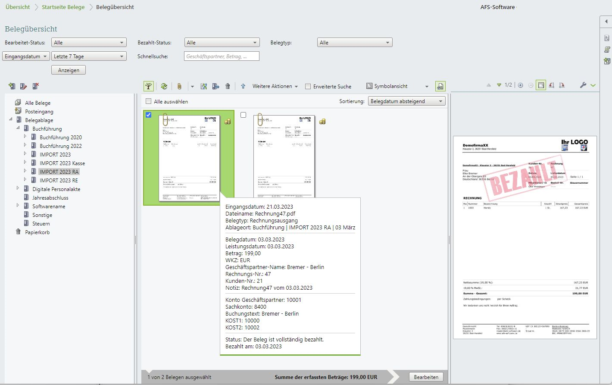Check the 'Alle auswählen' checkbox
Screen dimensions: 612x385
(149, 101)
